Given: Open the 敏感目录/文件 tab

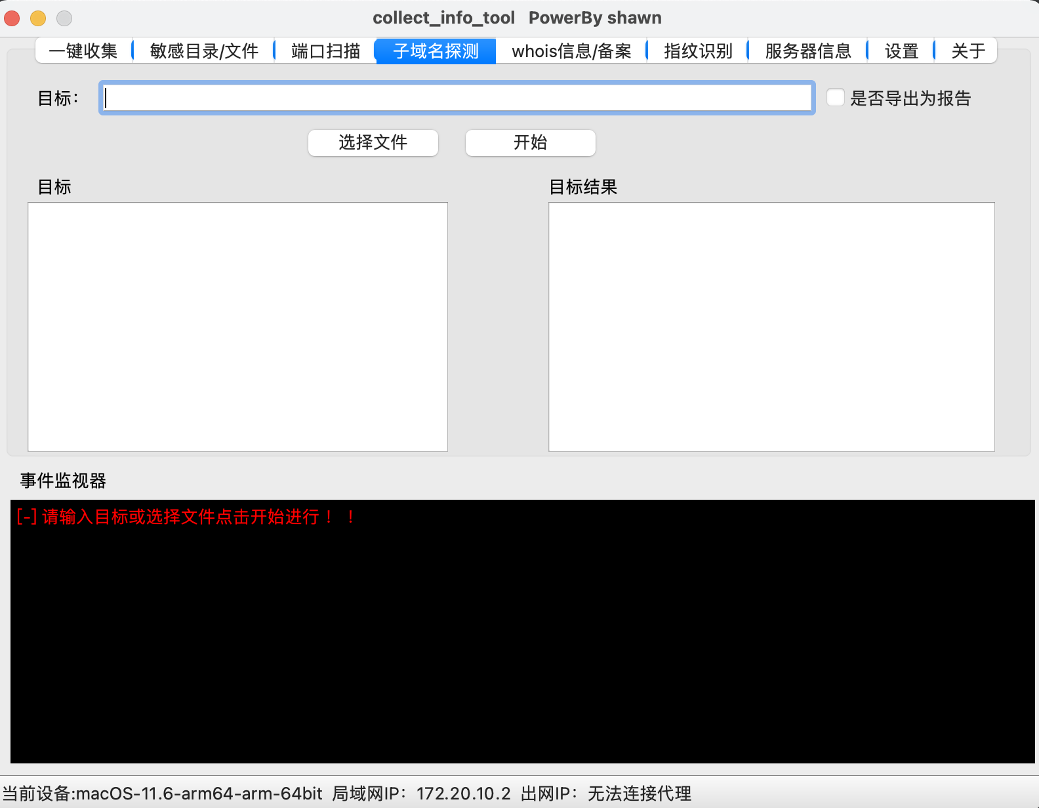Looking at the screenshot, I should click(204, 51).
